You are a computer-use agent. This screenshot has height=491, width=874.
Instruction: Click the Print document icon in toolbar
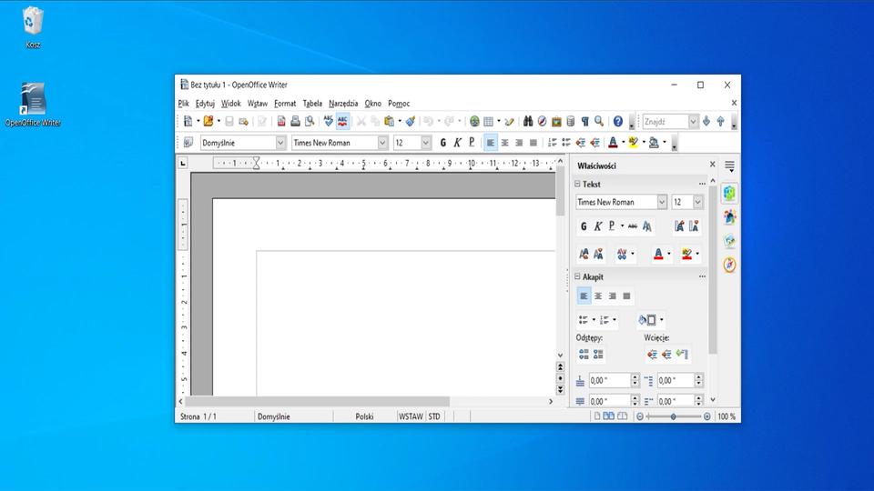point(295,121)
